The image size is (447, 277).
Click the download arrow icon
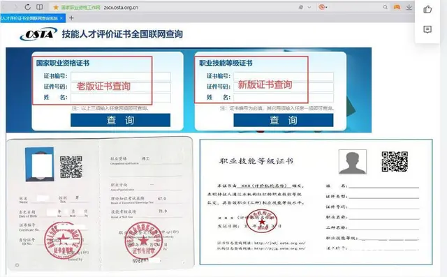[x=409, y=7]
